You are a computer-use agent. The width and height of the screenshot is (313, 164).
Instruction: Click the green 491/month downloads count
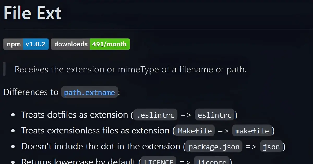[x=110, y=44]
